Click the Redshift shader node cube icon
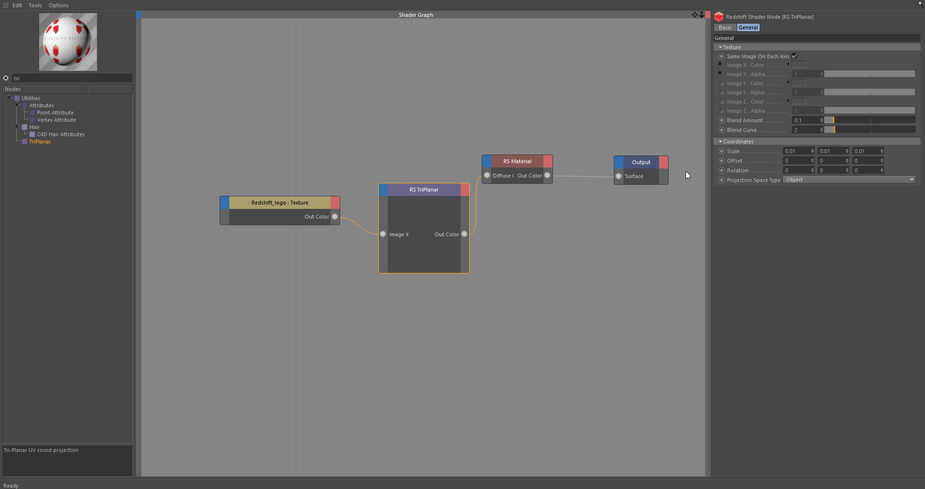Screen dimensions: 925x489 pos(719,17)
